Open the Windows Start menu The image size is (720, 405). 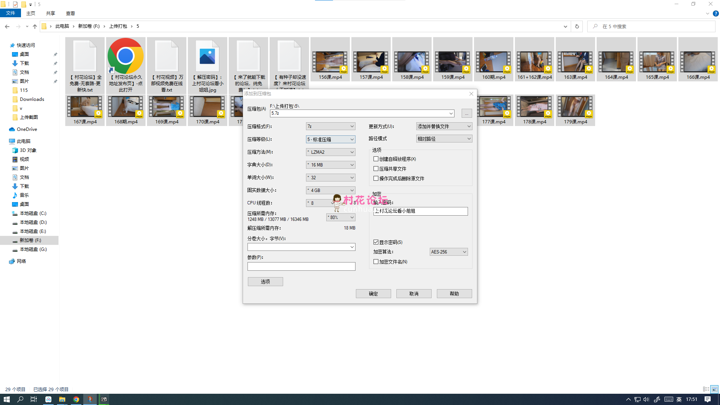(6, 399)
